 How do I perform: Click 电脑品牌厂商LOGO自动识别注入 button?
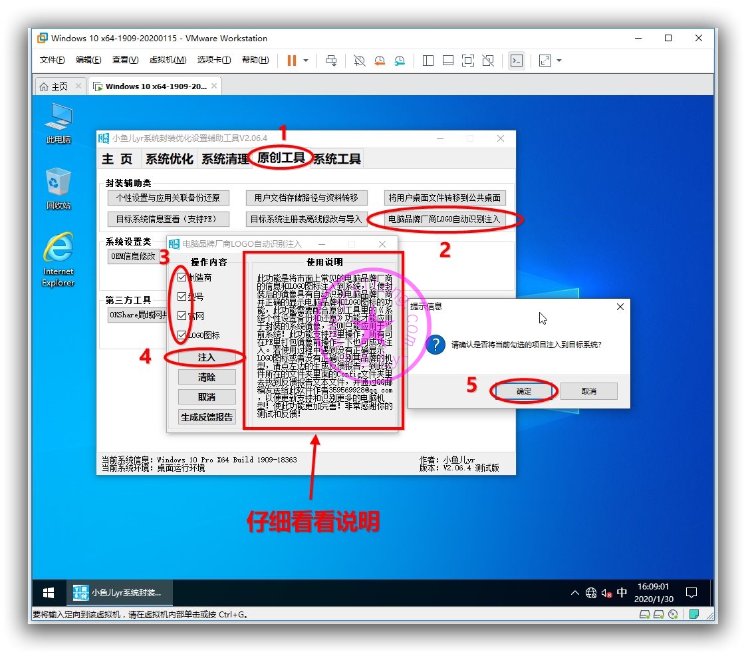pyautogui.click(x=445, y=219)
